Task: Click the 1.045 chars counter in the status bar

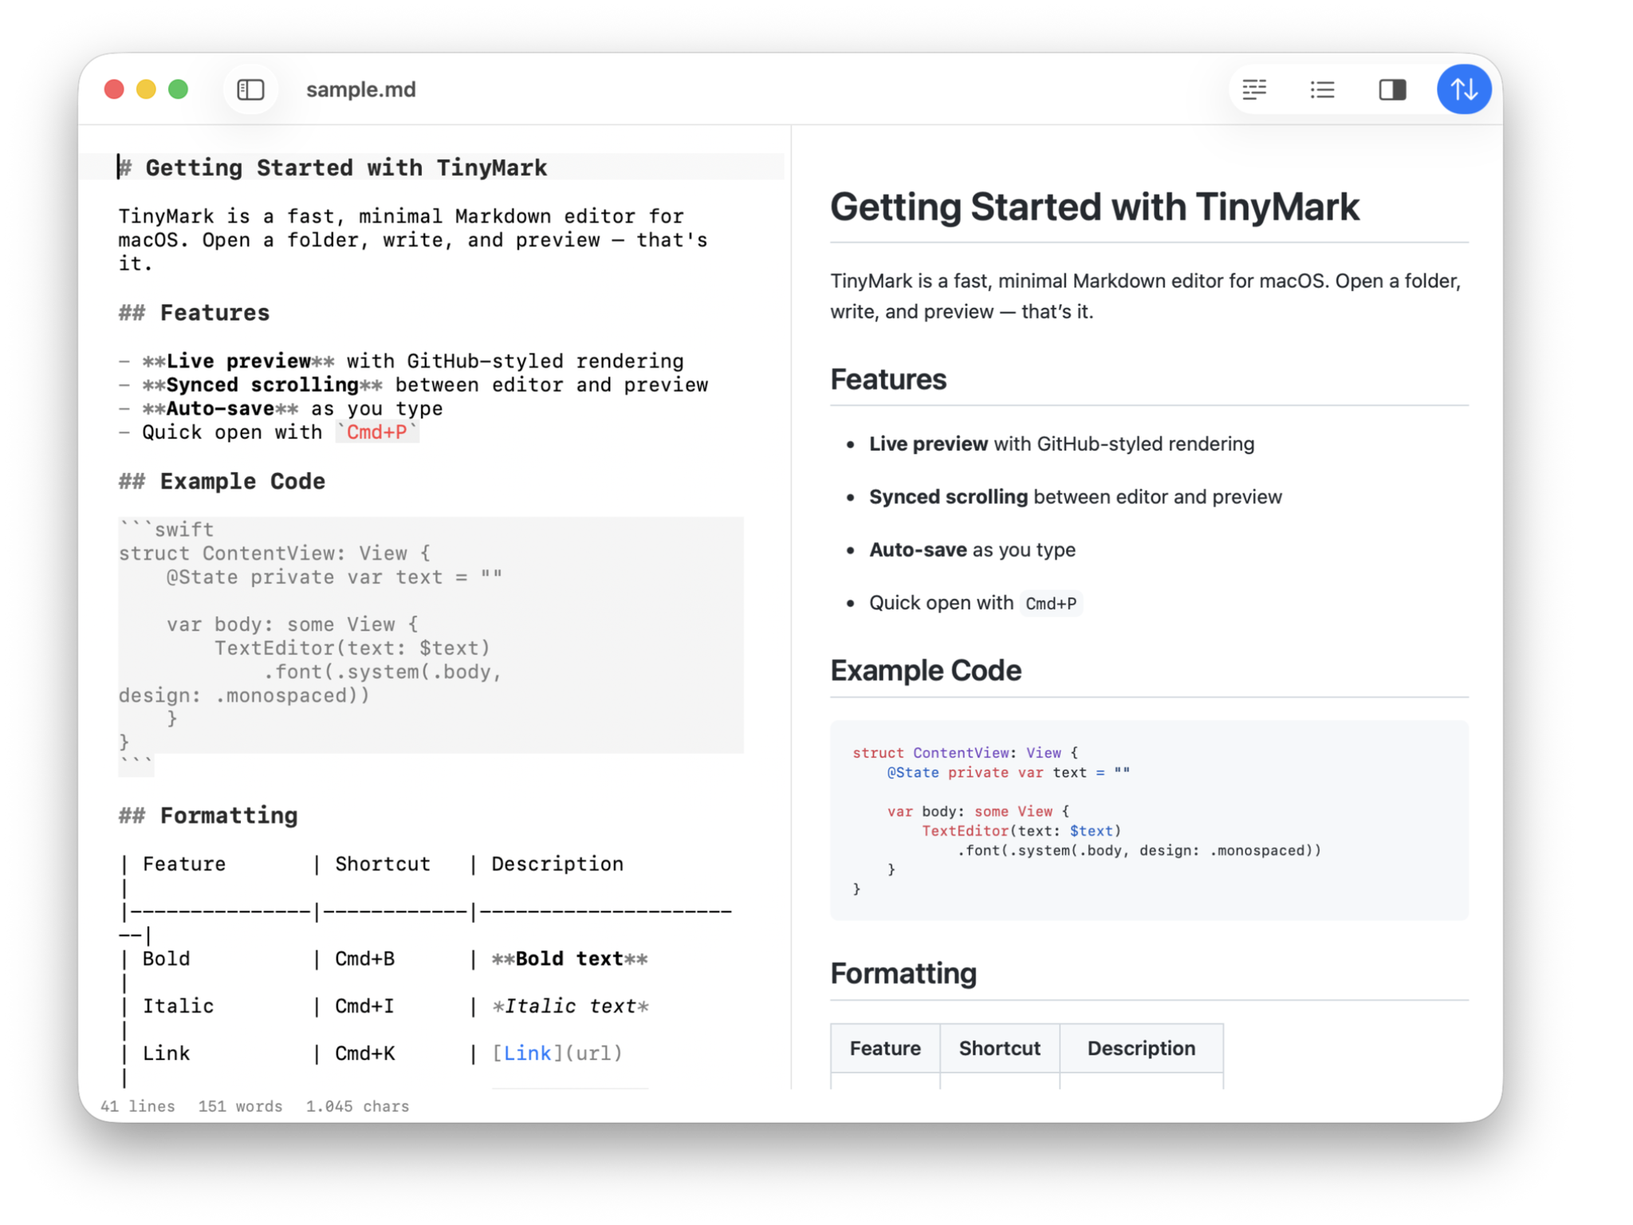Action: coord(357,1106)
